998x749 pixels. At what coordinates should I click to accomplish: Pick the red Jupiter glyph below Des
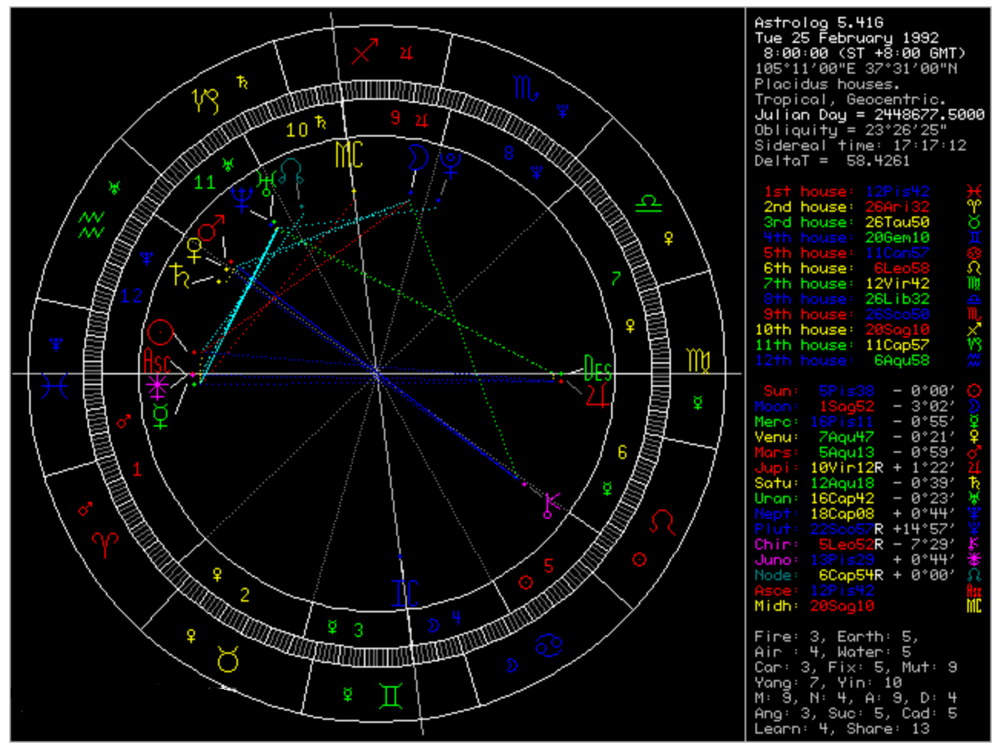click(x=598, y=394)
